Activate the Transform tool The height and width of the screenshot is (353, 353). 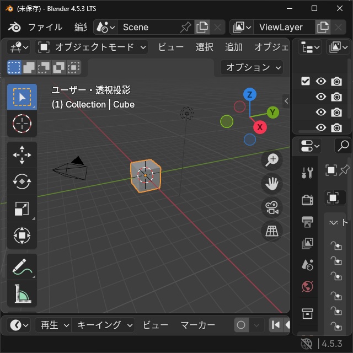click(22, 236)
